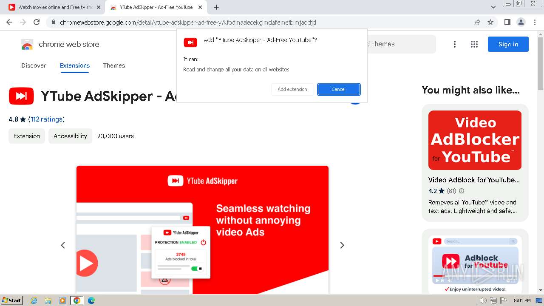Click the search extensions and themes field
544x306 pixels.
coord(401,44)
